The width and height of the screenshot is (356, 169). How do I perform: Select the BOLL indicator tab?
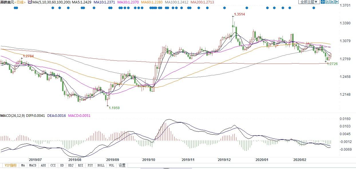click(101, 165)
